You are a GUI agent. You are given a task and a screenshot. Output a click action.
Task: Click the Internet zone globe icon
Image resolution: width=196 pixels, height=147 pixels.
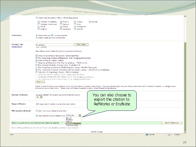[x=147, y=135]
